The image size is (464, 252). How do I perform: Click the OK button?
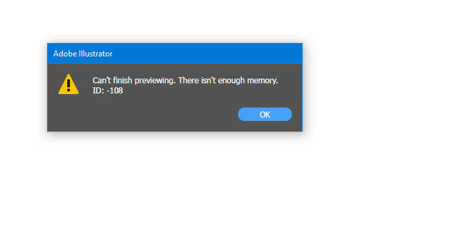point(264,114)
